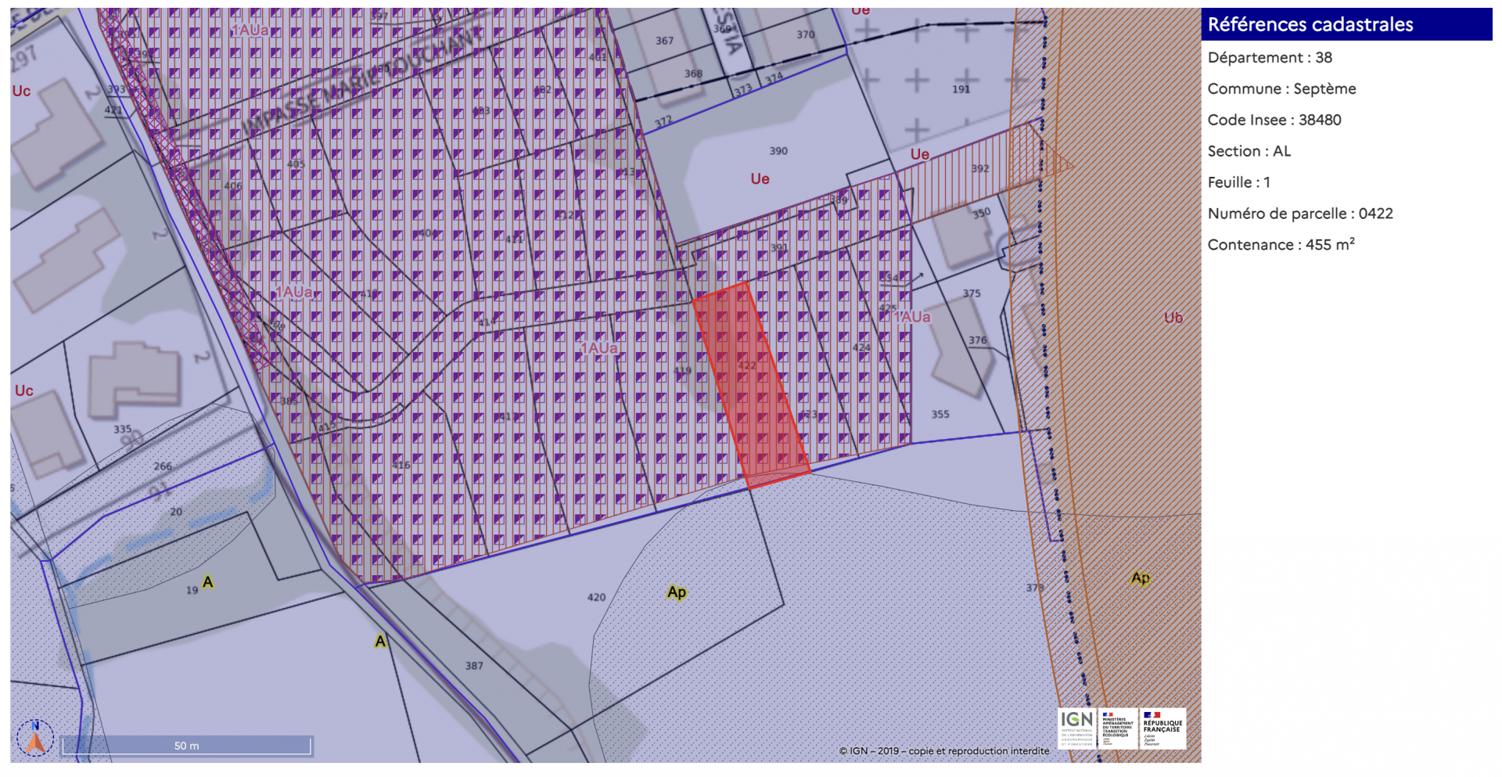This screenshot has width=1502, height=777.
Task: Select the parcel 387 label
Action: tap(474, 666)
